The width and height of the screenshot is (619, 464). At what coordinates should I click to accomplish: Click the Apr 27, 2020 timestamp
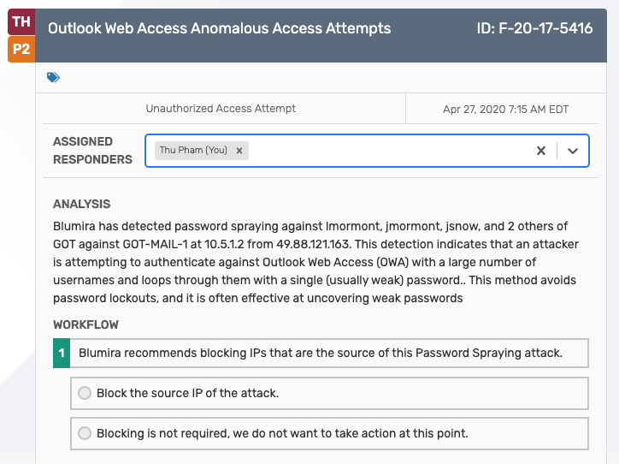(x=505, y=110)
